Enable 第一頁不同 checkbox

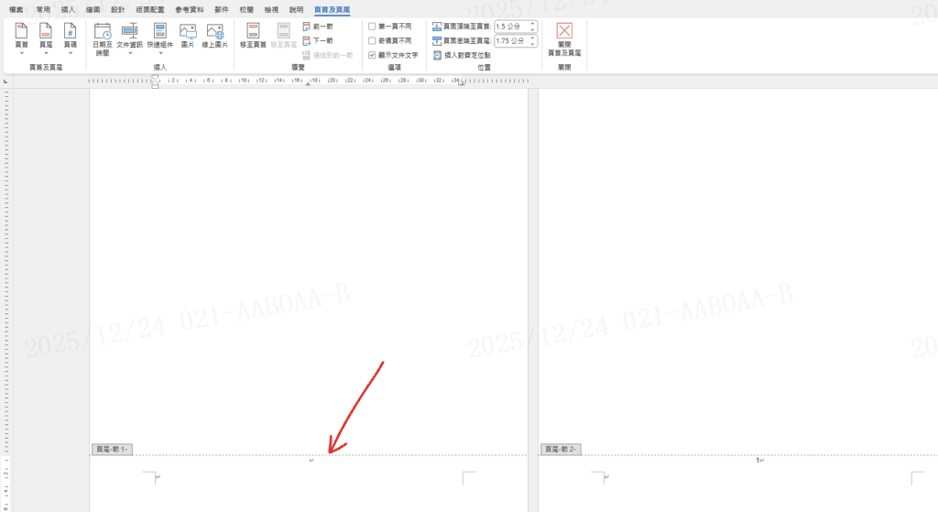click(372, 27)
